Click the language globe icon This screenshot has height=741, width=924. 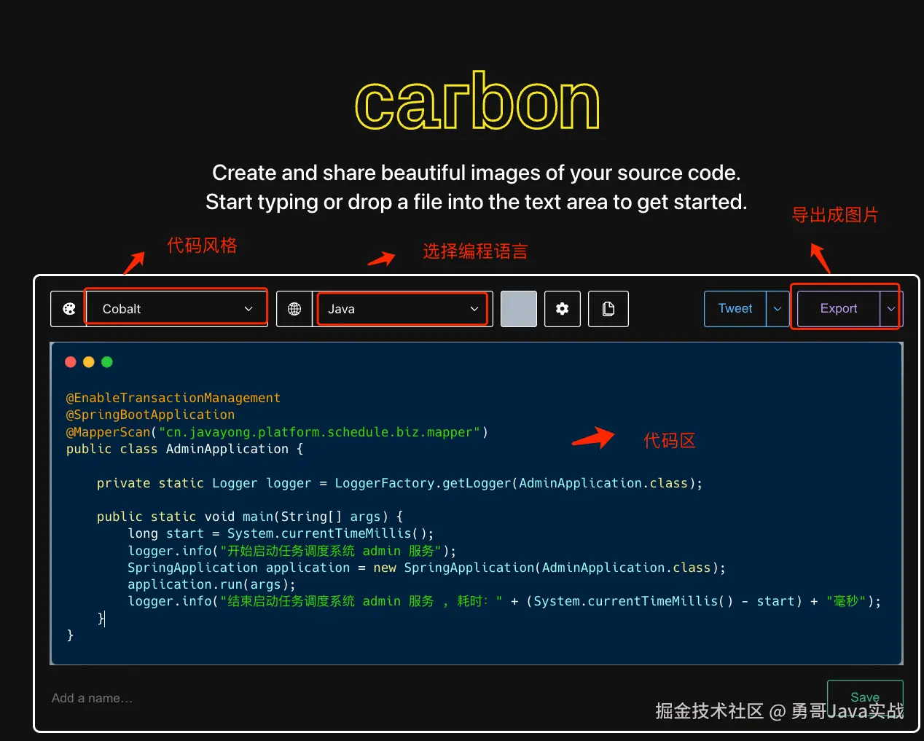[294, 309]
